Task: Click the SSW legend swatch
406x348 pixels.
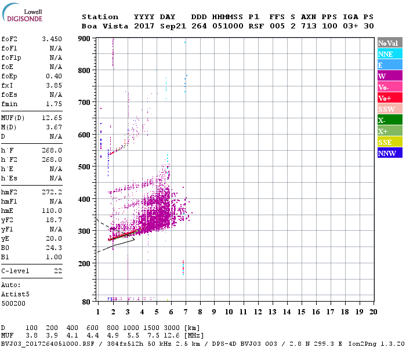Action: 390,109
